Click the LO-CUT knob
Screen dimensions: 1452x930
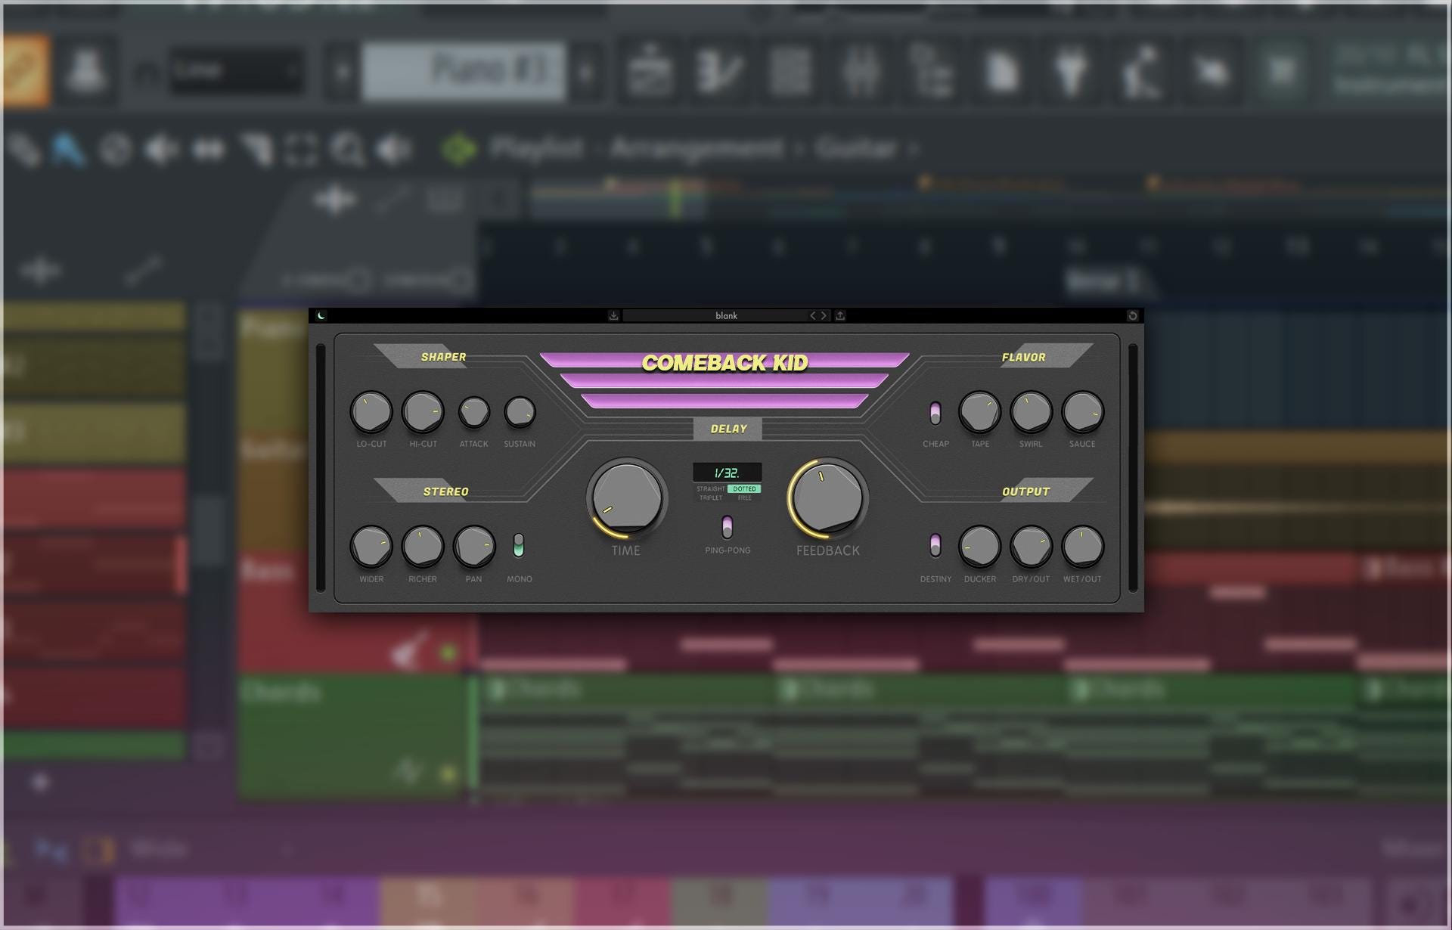(371, 412)
